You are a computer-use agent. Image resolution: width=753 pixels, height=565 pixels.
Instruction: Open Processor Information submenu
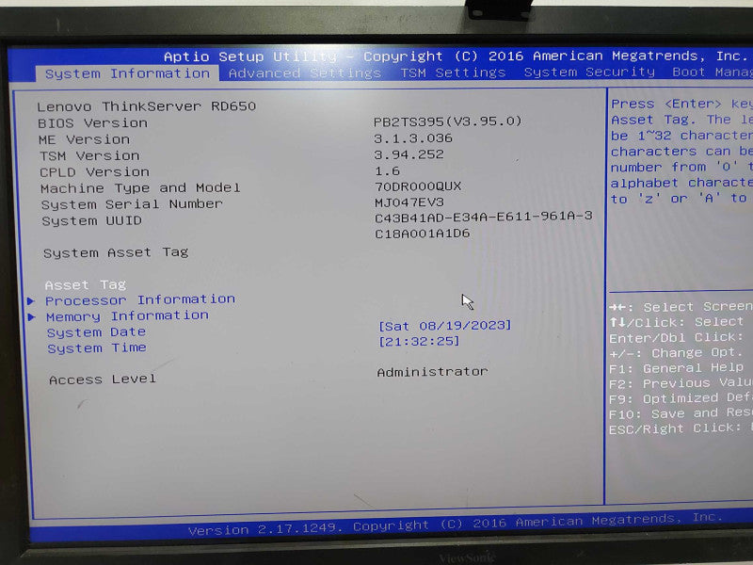(140, 299)
